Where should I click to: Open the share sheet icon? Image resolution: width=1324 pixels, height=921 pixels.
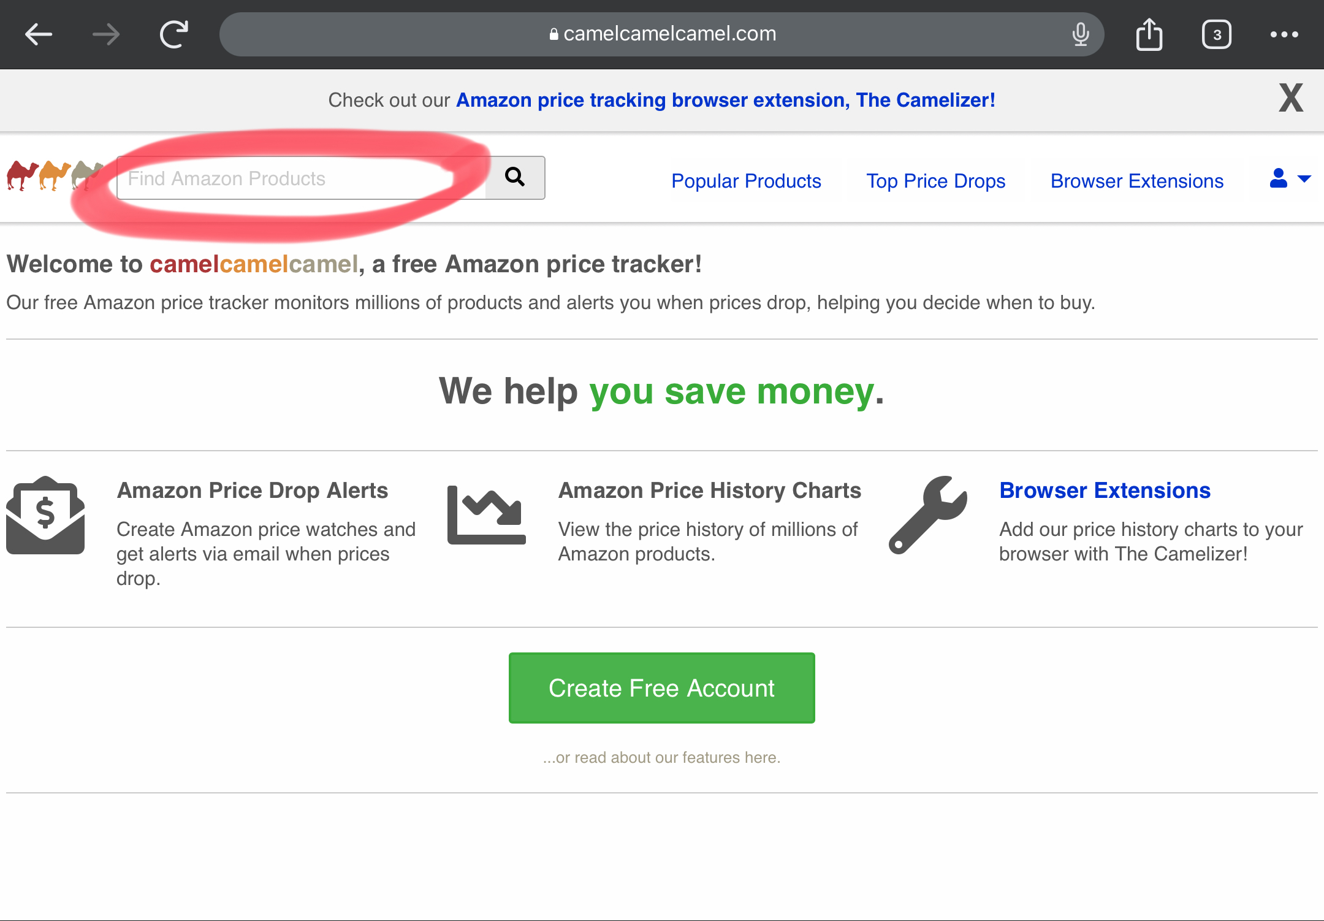pyautogui.click(x=1149, y=34)
